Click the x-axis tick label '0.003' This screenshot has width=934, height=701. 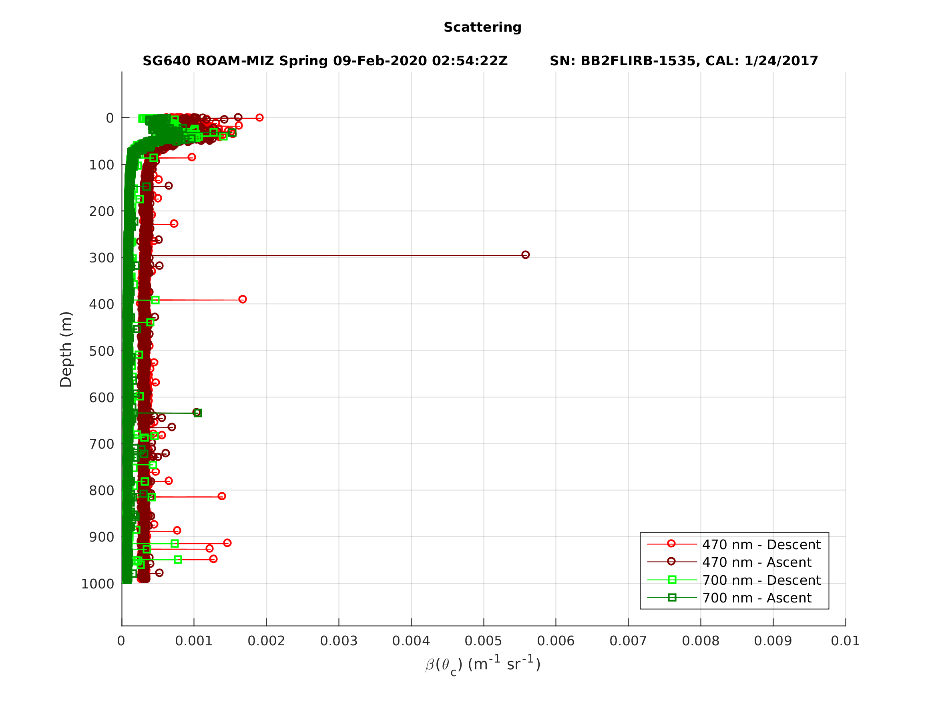(x=339, y=641)
